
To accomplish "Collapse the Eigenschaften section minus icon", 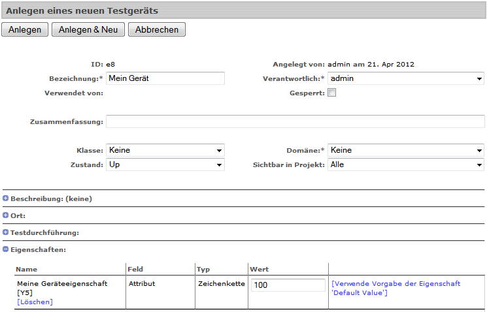I will (x=6, y=249).
